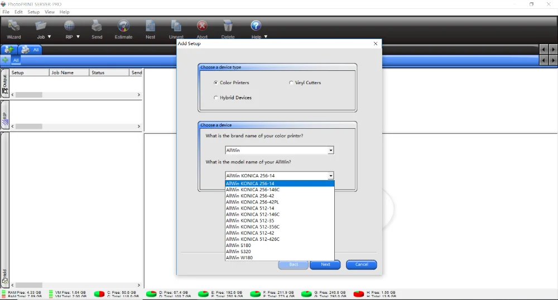Choose AllWin S180 option

point(280,245)
